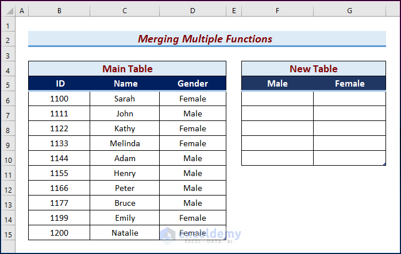Click the Select All corner triangle
The height and width of the screenshot is (254, 401).
point(9,11)
